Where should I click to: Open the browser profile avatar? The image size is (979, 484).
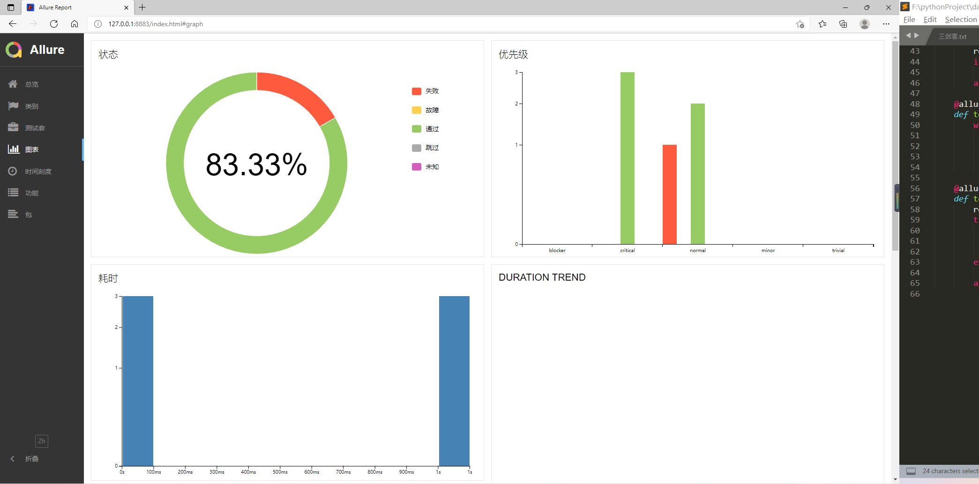coord(865,24)
